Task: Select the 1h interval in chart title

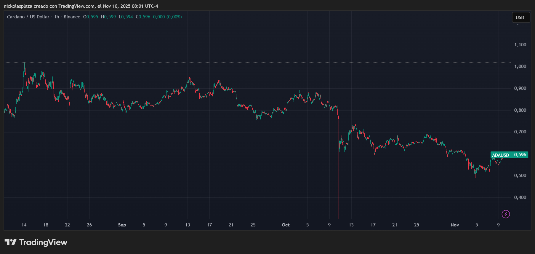Action: (x=57, y=17)
